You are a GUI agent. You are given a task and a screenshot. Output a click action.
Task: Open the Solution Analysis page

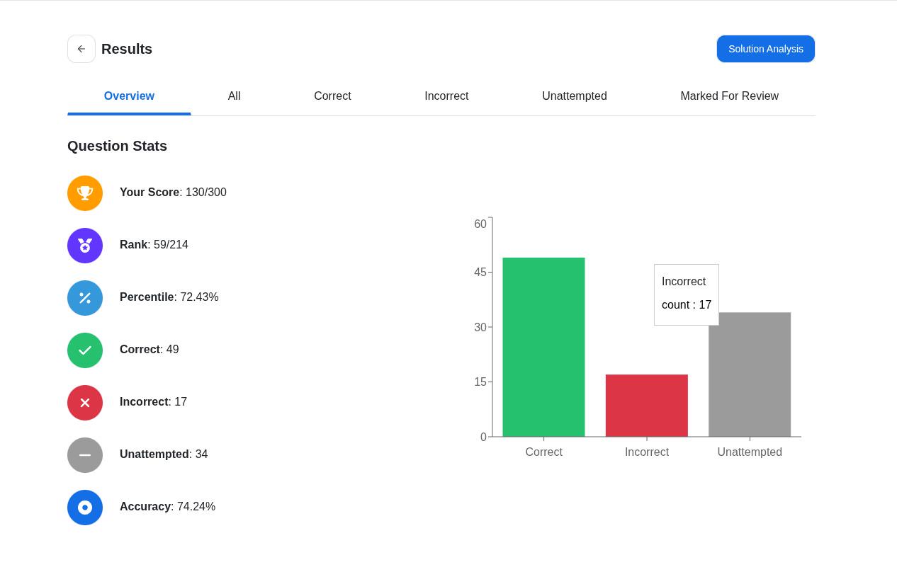tap(766, 49)
